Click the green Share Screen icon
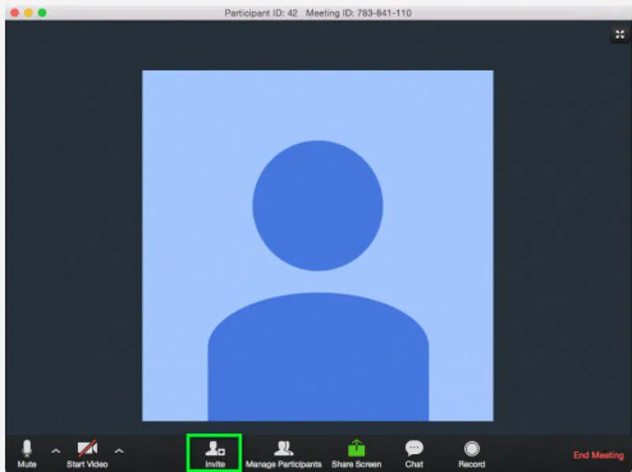 (x=356, y=448)
